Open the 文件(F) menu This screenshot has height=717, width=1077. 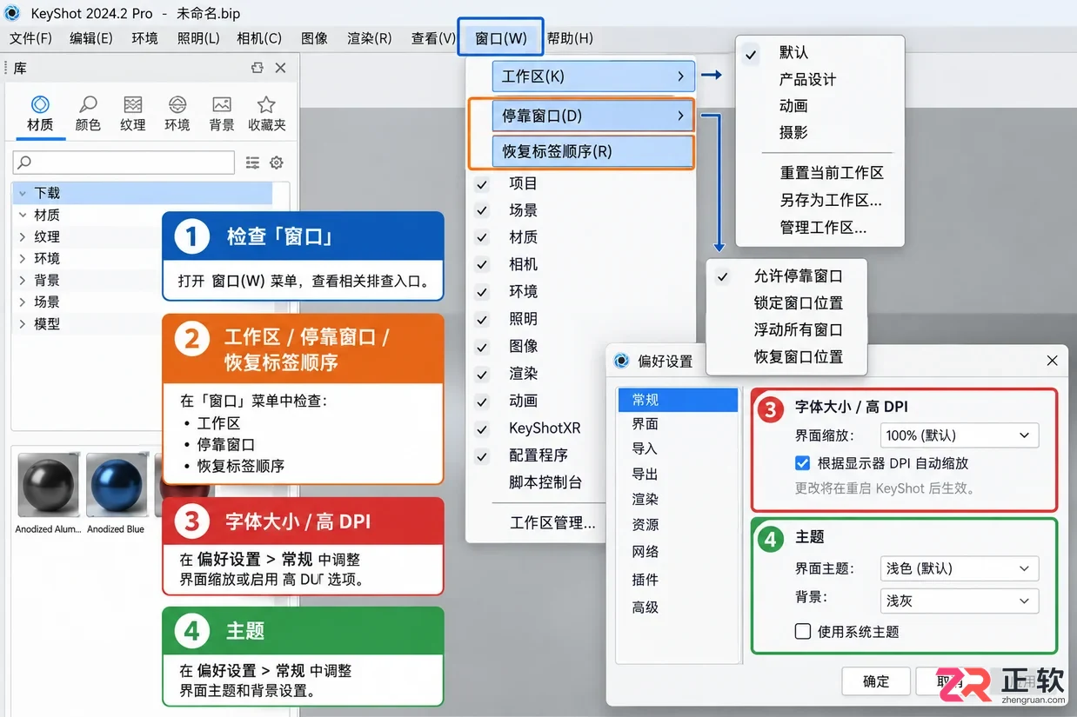(x=30, y=38)
